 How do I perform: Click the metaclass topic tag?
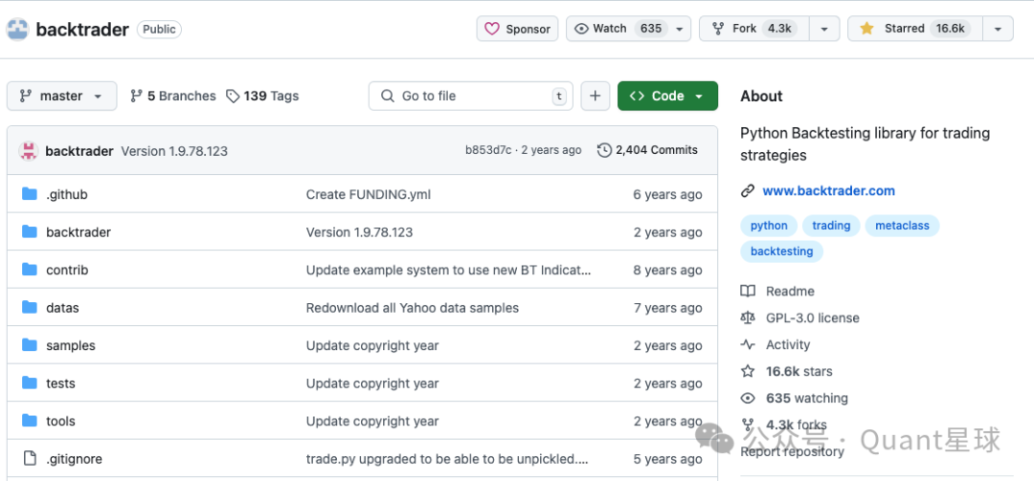(902, 226)
